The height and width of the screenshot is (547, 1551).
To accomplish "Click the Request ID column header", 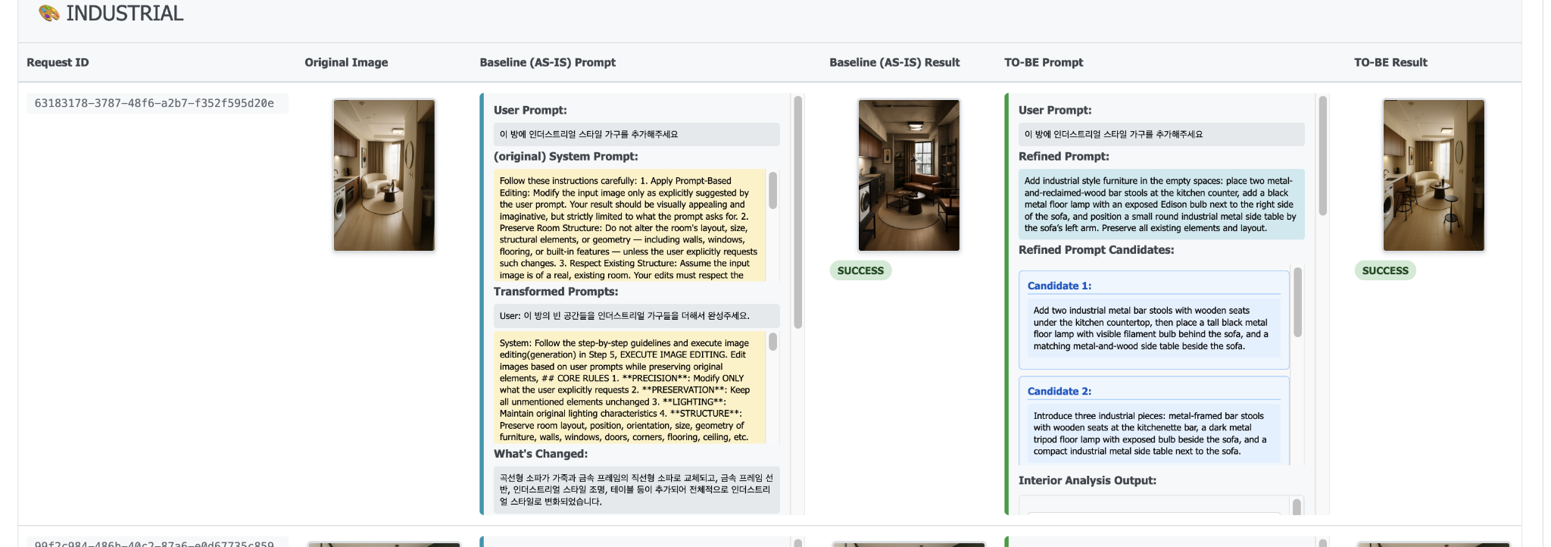I will pyautogui.click(x=58, y=62).
